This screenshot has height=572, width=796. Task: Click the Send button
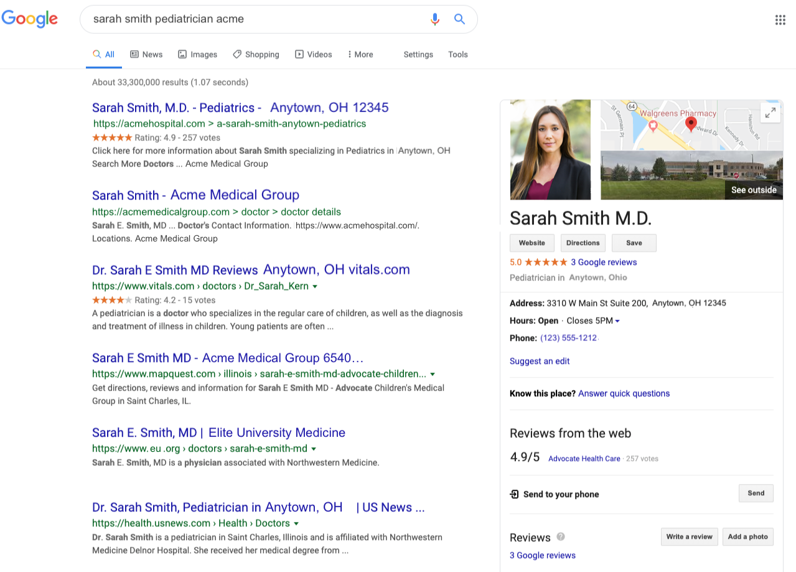756,494
